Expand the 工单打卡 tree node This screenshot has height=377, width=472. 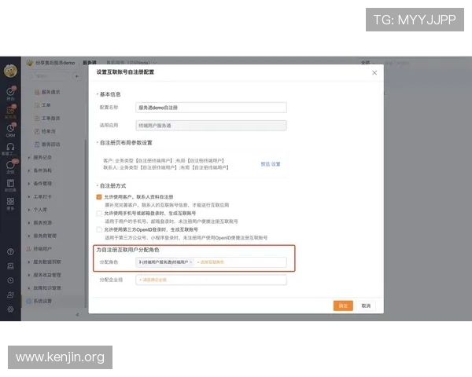click(x=29, y=196)
